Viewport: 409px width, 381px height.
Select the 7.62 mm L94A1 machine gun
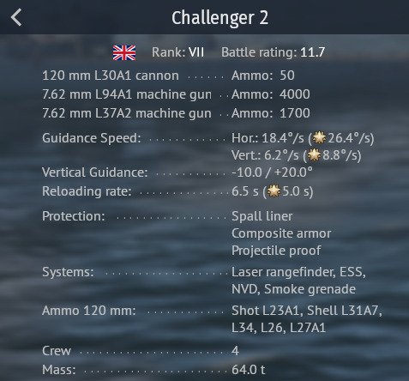click(x=127, y=94)
